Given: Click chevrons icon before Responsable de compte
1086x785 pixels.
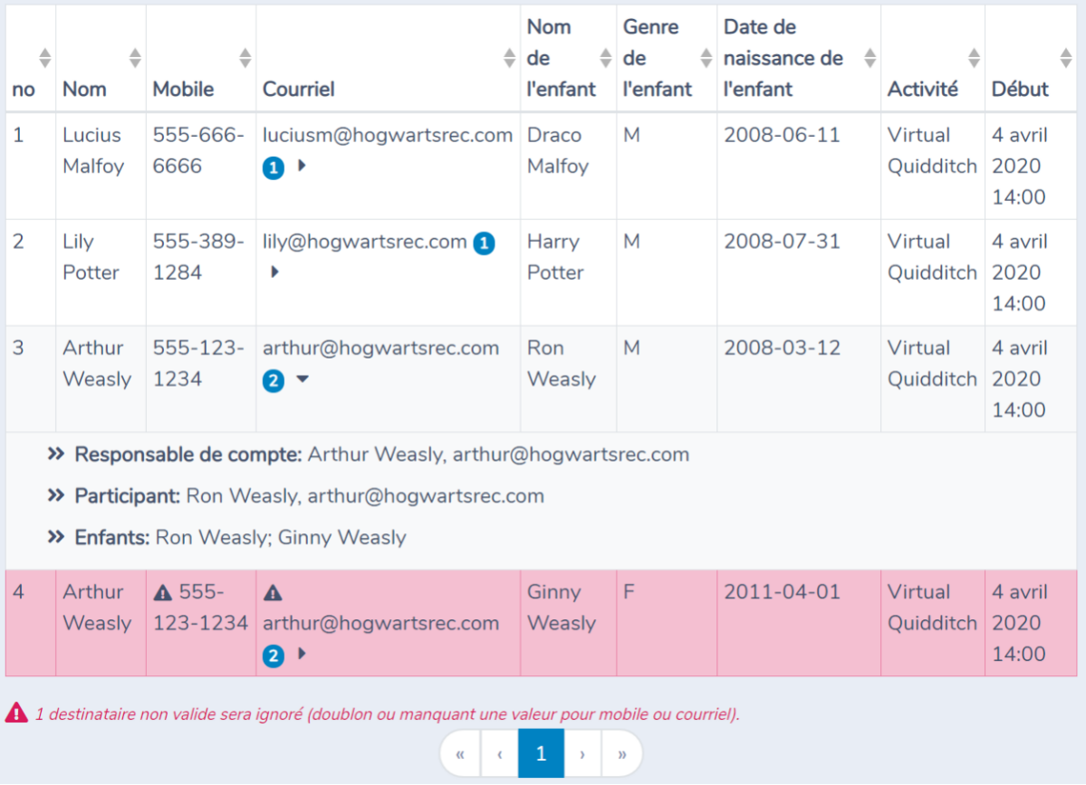Looking at the screenshot, I should point(56,455).
